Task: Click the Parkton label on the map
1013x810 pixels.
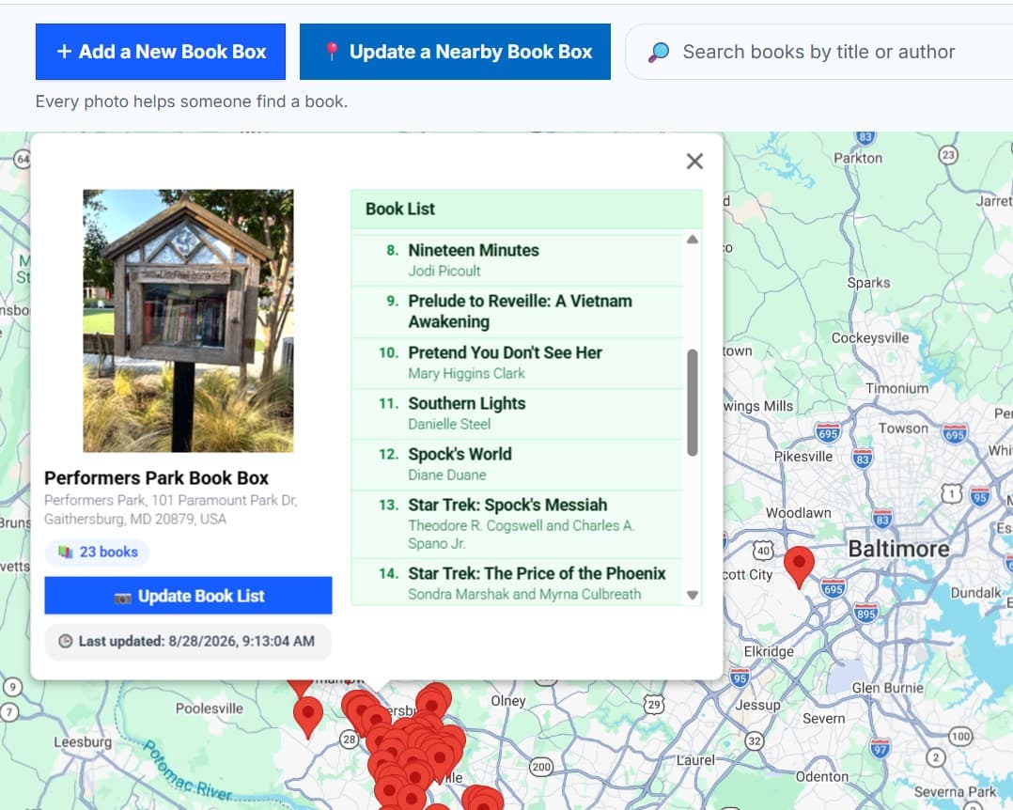Action: tap(858, 158)
